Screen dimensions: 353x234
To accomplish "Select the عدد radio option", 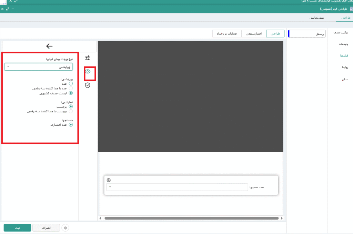I will [x=71, y=83].
